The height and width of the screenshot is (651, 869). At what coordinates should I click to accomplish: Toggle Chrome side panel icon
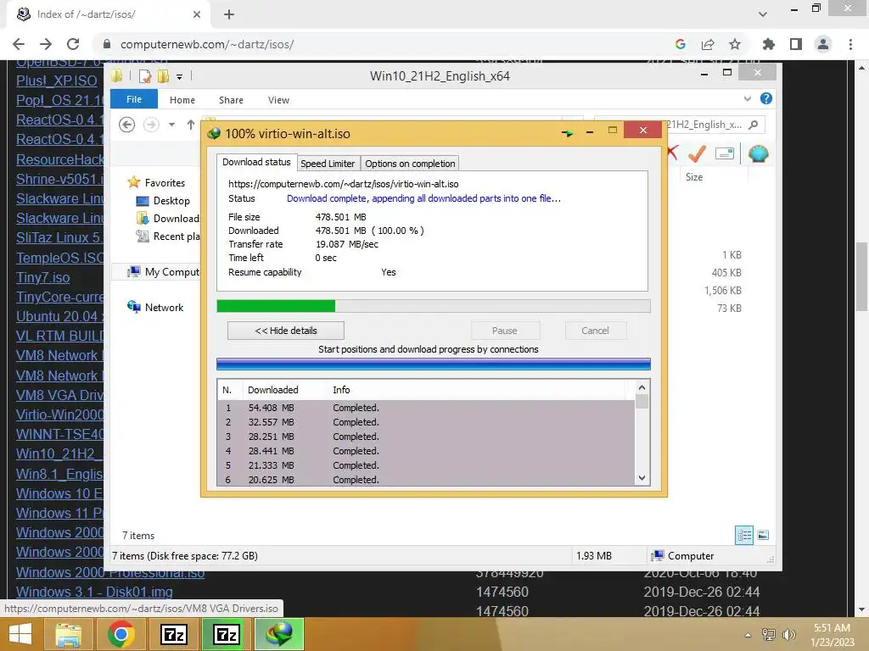[796, 44]
